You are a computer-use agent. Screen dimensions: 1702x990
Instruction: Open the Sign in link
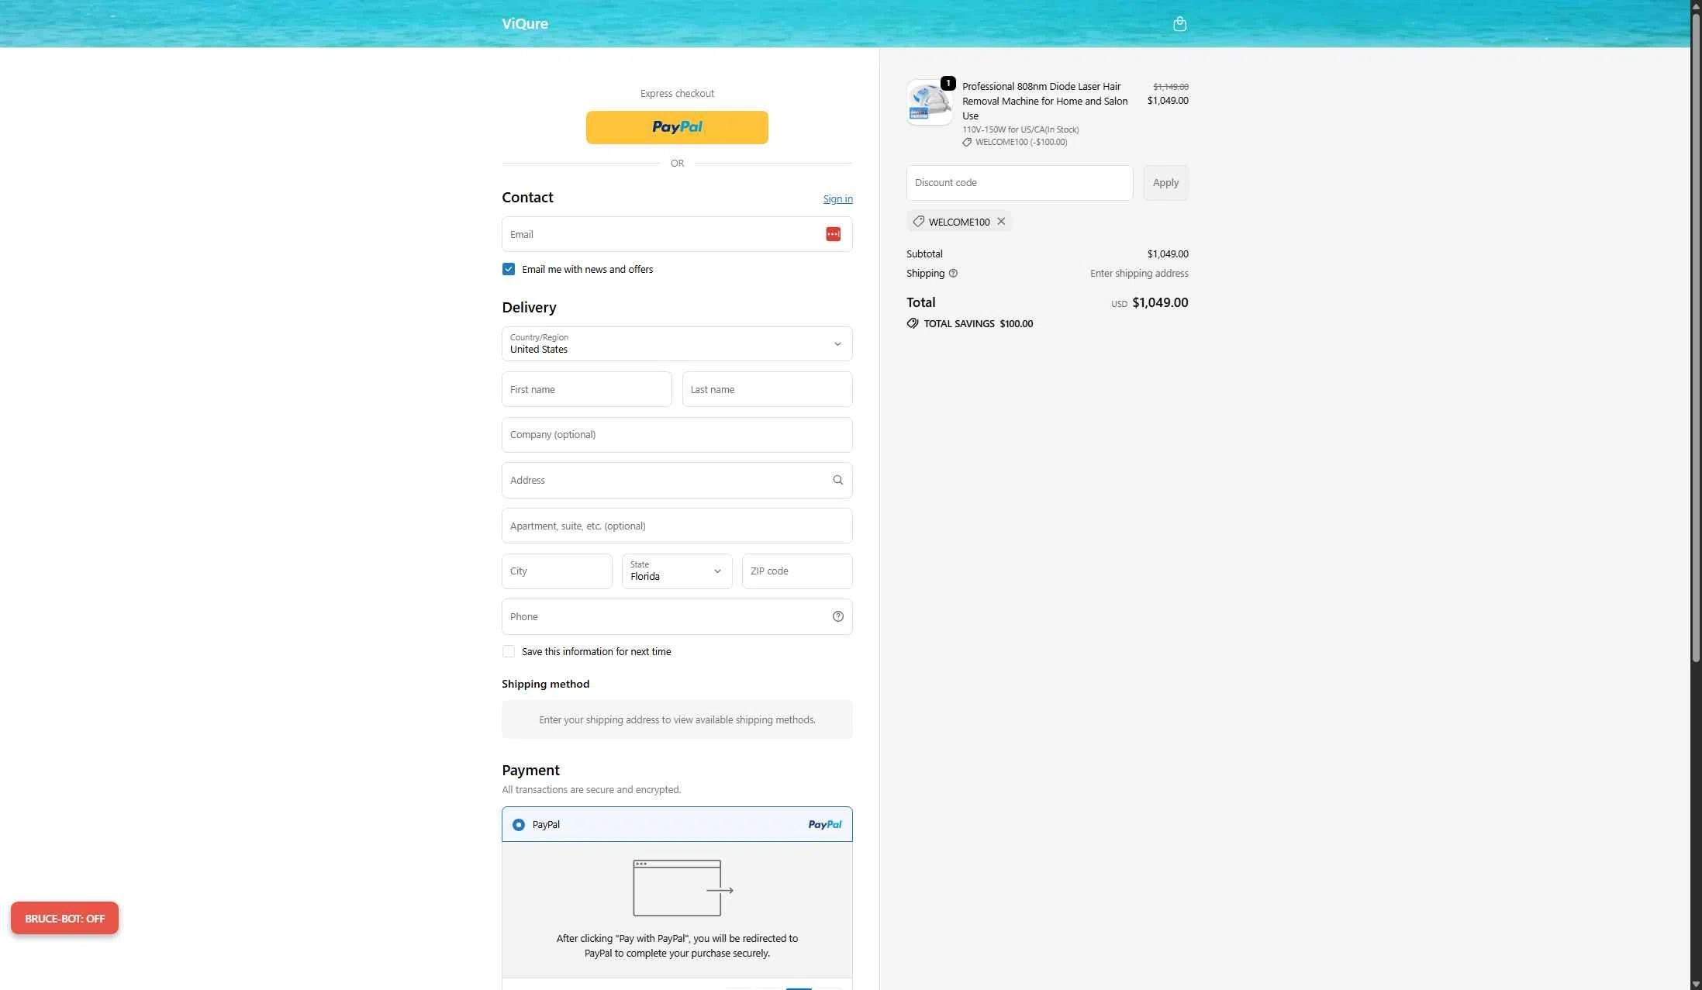(837, 198)
